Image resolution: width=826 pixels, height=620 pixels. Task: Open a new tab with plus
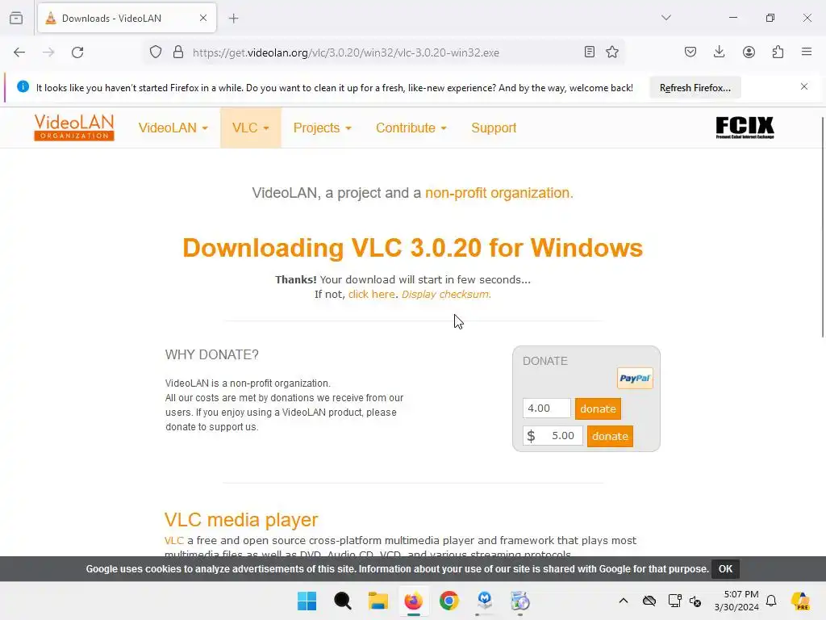point(233,19)
